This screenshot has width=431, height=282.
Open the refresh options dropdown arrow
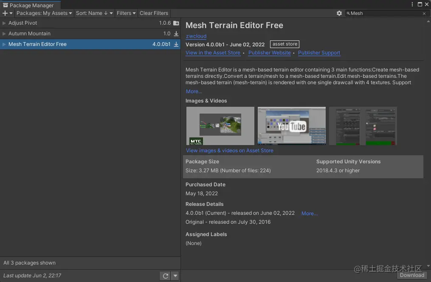(x=175, y=276)
